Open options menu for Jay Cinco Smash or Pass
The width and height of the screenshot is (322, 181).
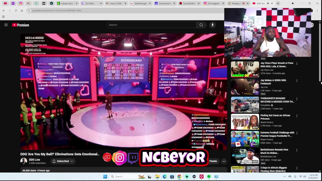point(297,64)
